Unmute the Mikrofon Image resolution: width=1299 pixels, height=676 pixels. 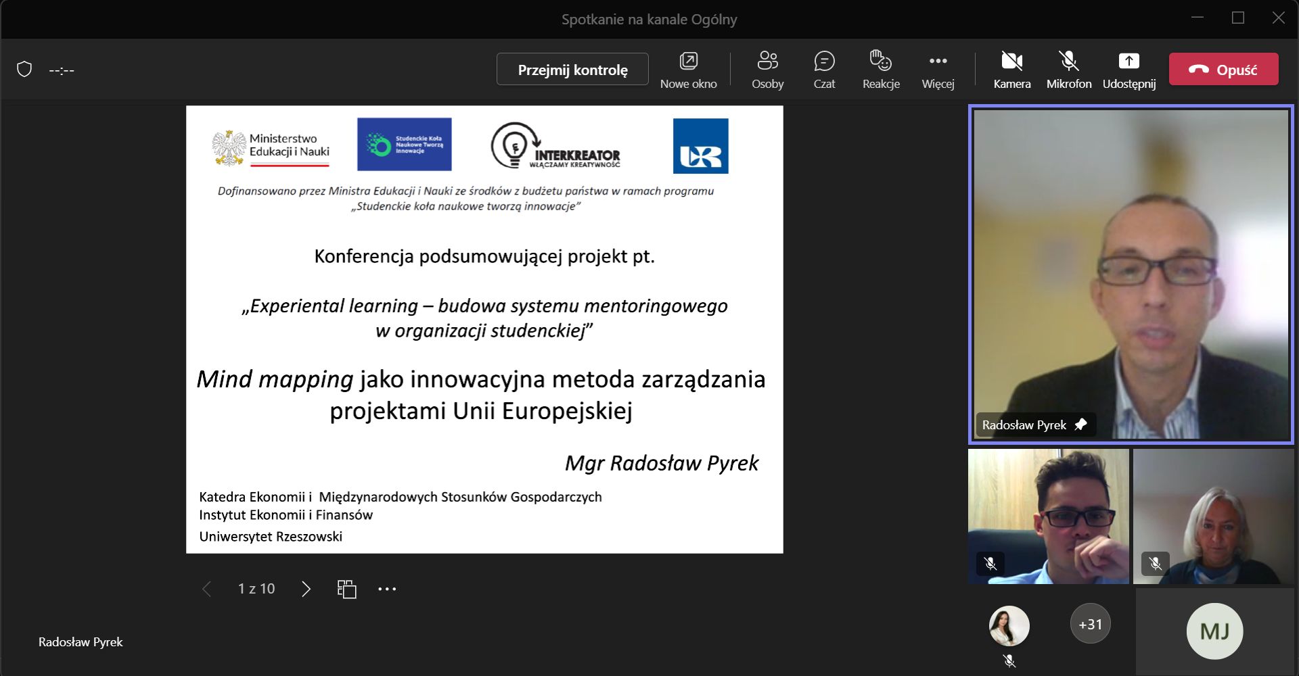point(1068,70)
